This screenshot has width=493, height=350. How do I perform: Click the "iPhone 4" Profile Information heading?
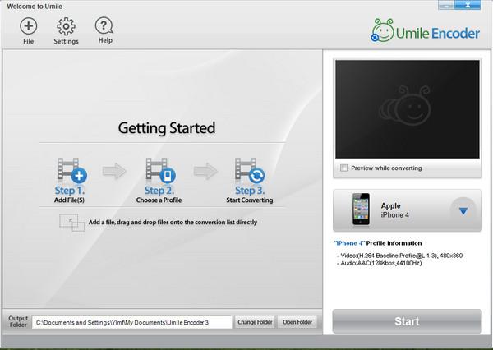pyautogui.click(x=378, y=243)
